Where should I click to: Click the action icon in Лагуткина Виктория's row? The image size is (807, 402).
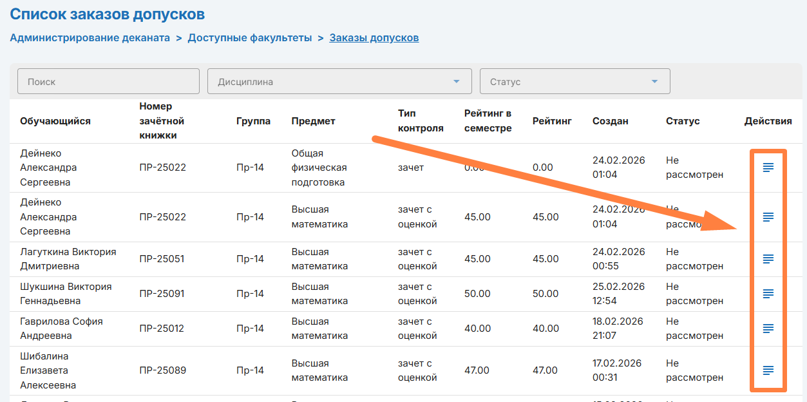tap(768, 259)
